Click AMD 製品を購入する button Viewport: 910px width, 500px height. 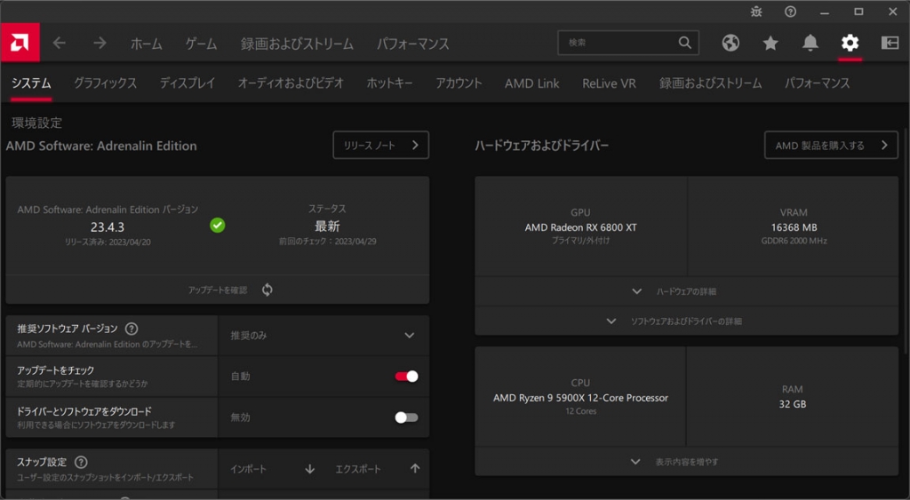click(x=831, y=145)
